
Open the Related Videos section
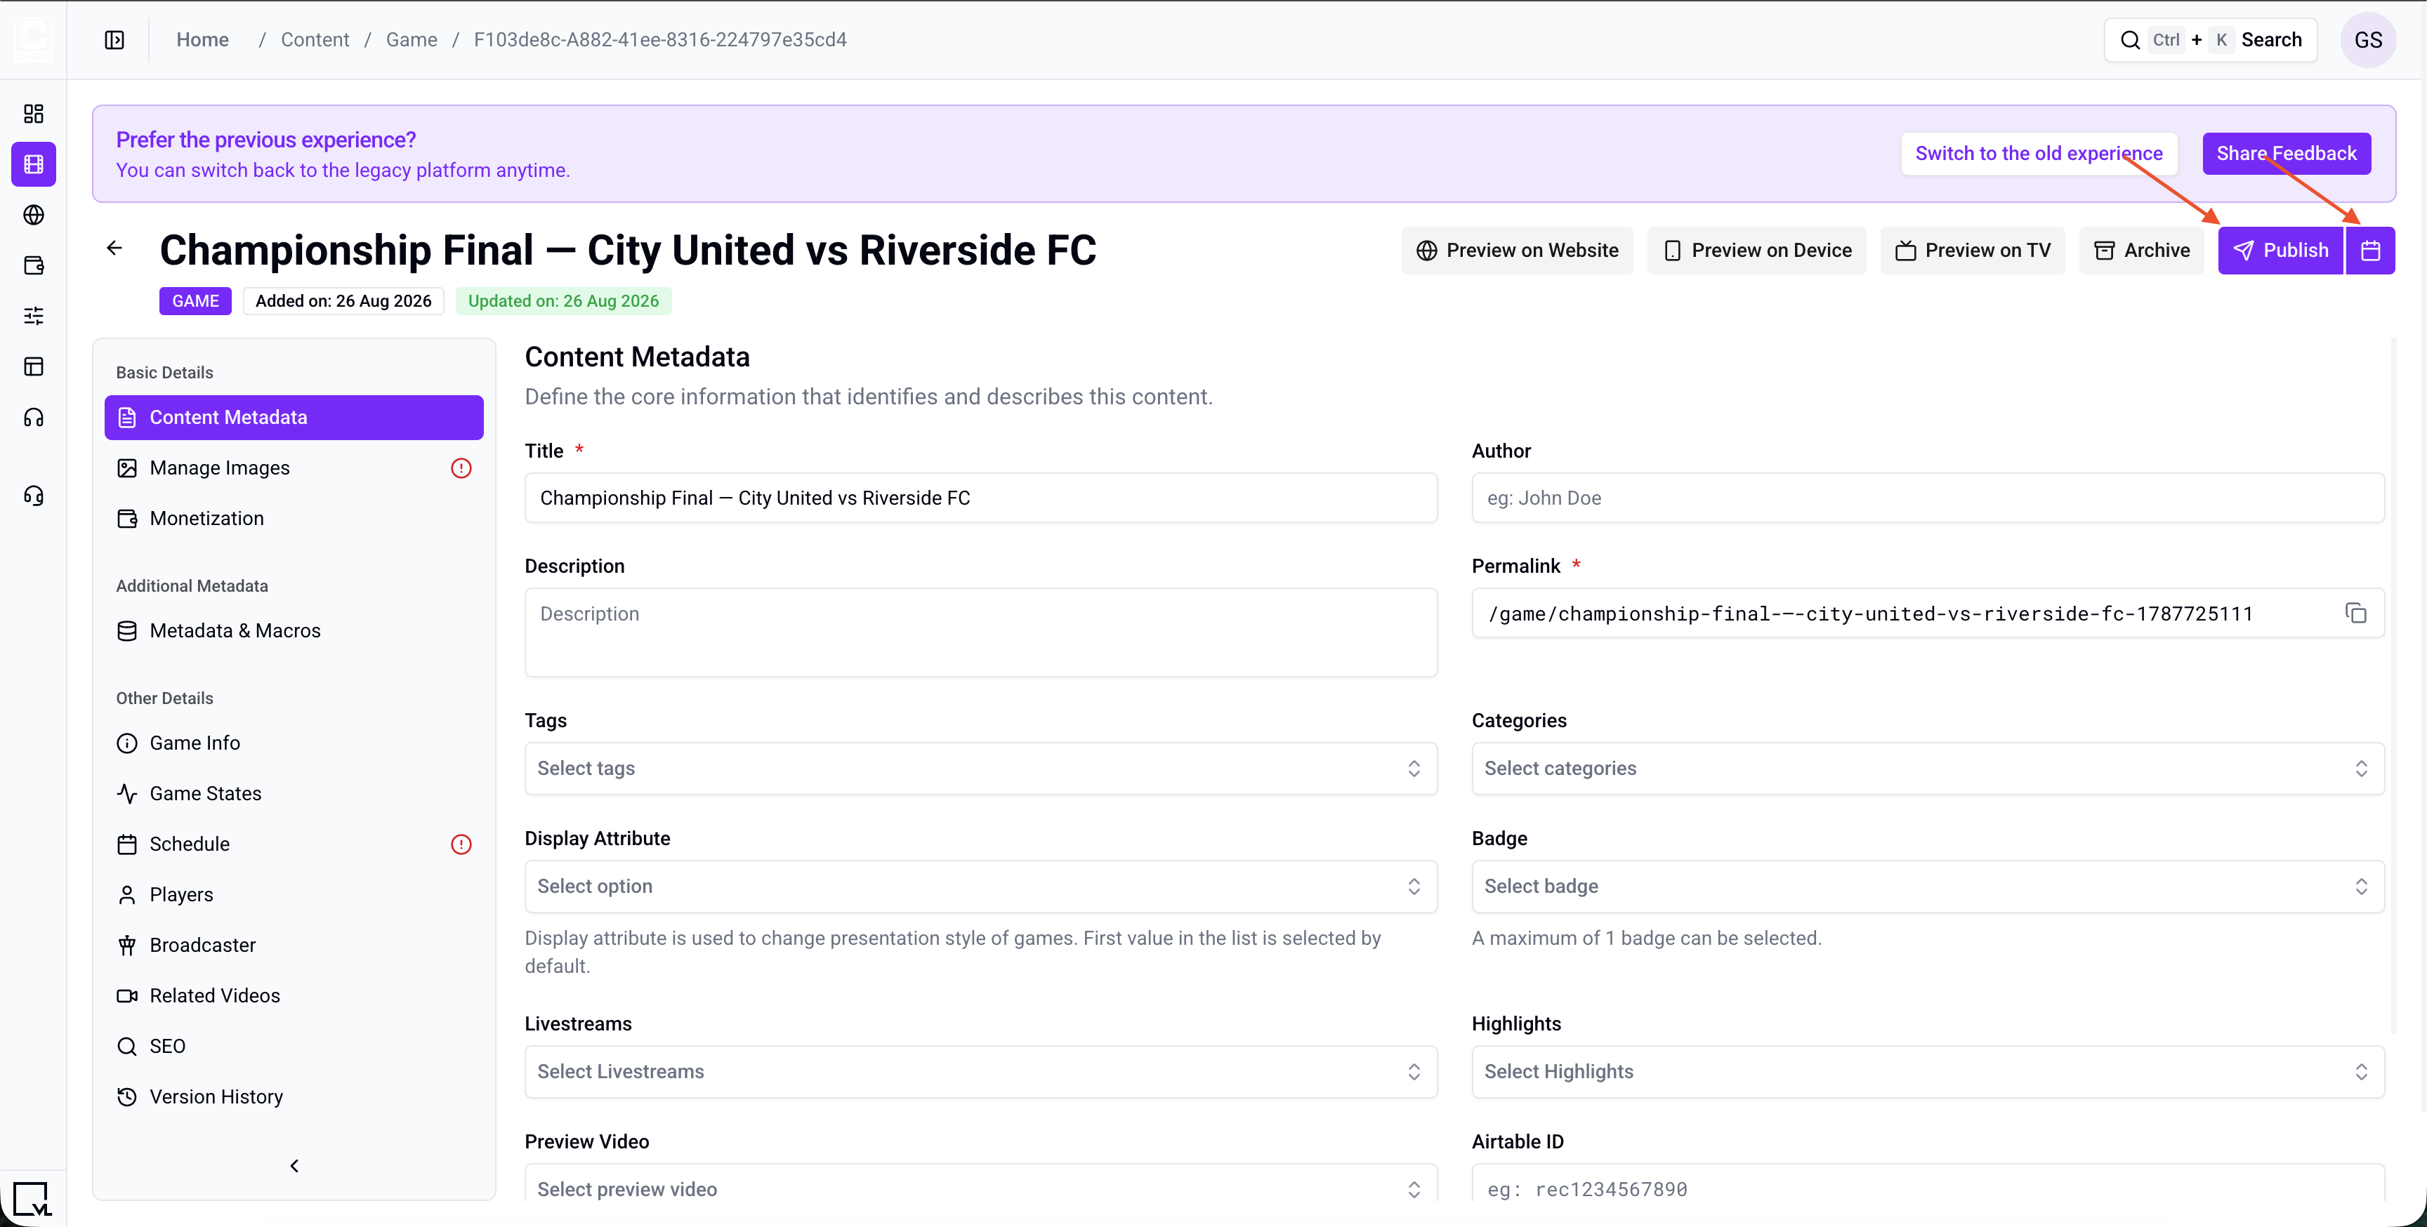click(x=294, y=996)
